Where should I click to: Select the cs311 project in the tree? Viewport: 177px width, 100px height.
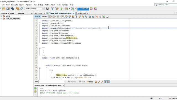pos(8,16)
